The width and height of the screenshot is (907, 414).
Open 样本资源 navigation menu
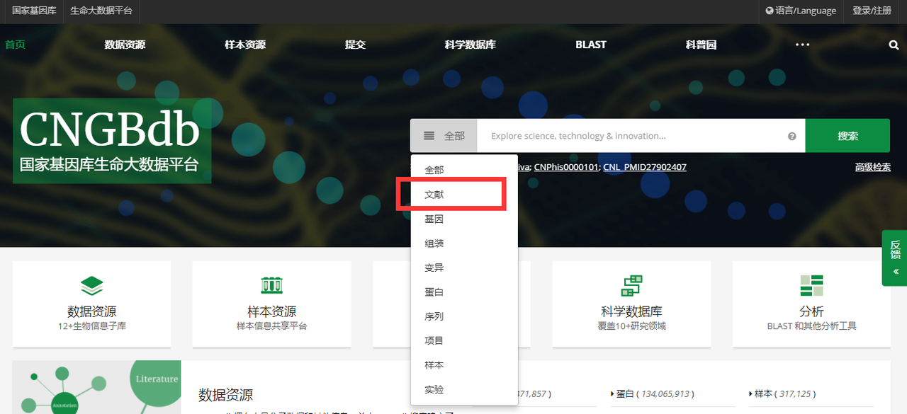click(x=245, y=45)
